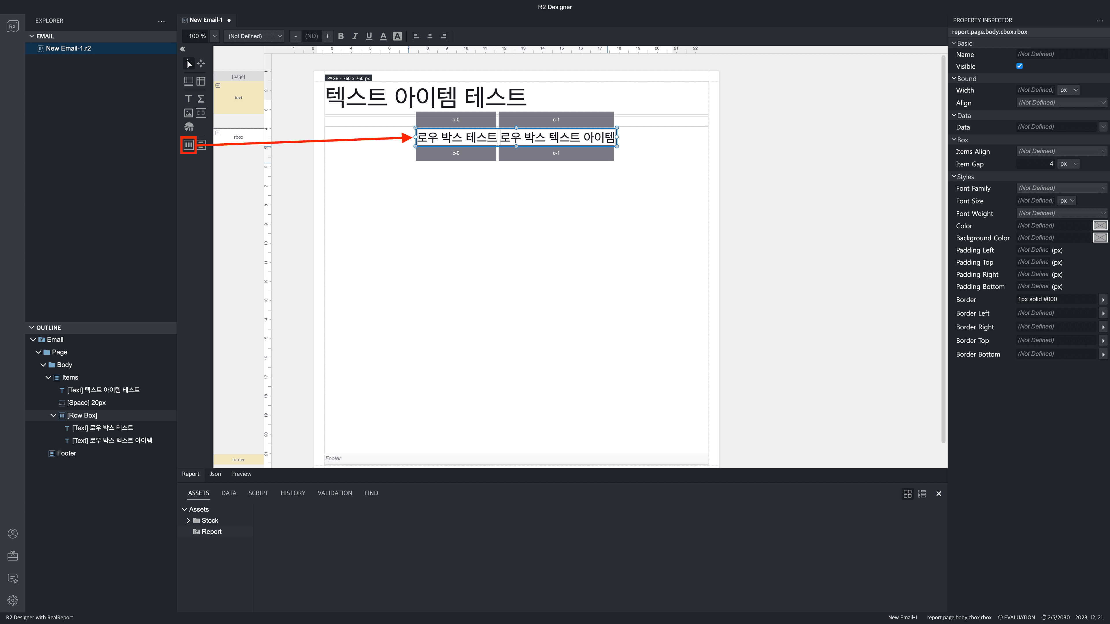This screenshot has height=624, width=1110.
Task: Open the Background Color swatch picker
Action: coord(1100,238)
